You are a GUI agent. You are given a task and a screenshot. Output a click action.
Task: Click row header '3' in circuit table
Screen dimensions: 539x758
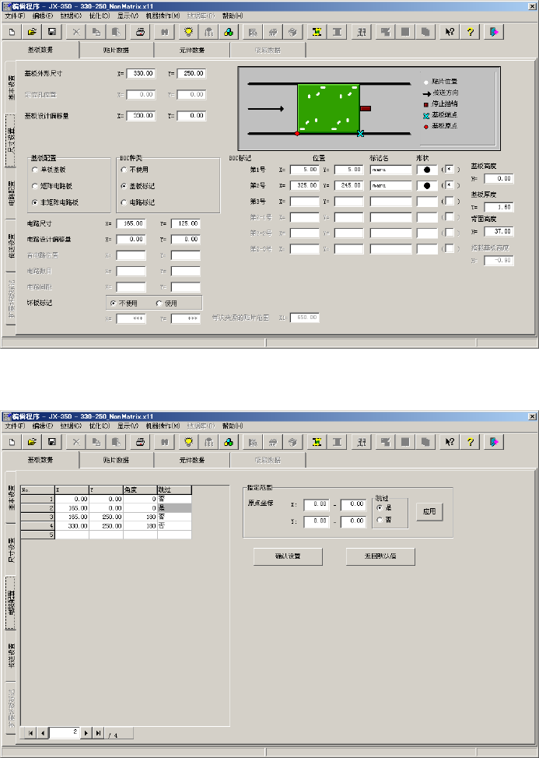click(37, 517)
